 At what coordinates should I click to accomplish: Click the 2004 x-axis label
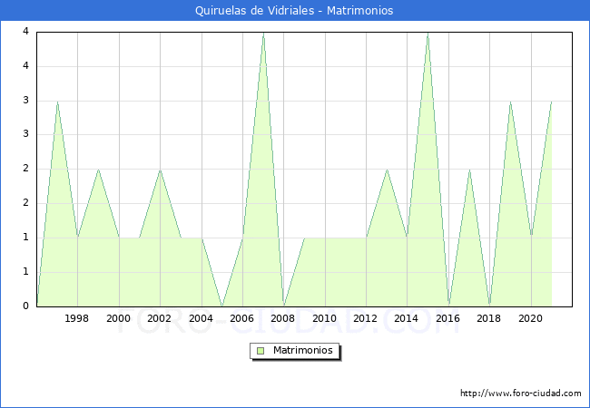click(x=201, y=318)
